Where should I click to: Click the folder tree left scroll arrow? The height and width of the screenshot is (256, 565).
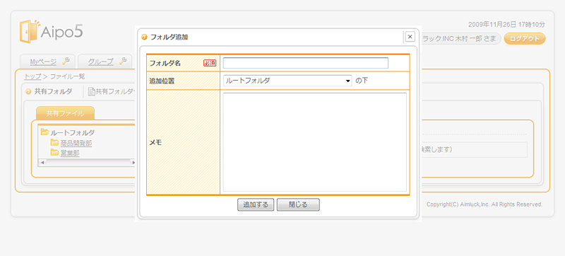click(42, 163)
